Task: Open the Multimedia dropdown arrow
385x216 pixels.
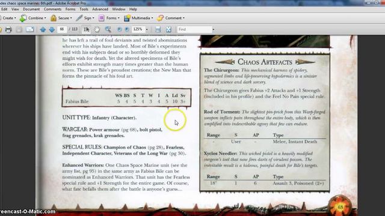Action: [x=152, y=18]
